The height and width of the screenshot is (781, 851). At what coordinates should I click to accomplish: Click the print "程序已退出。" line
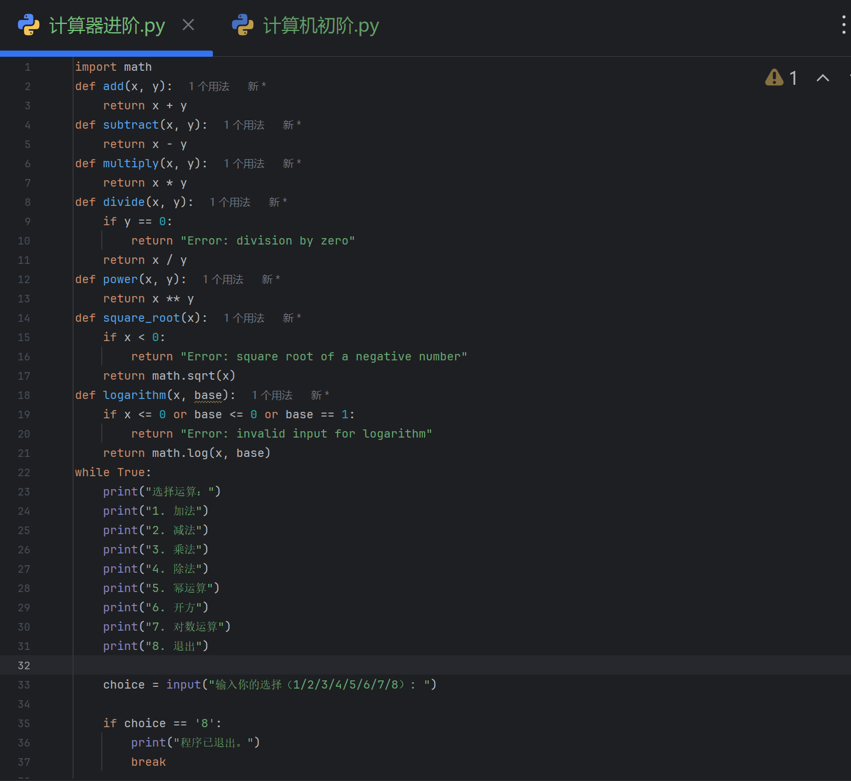coord(195,743)
